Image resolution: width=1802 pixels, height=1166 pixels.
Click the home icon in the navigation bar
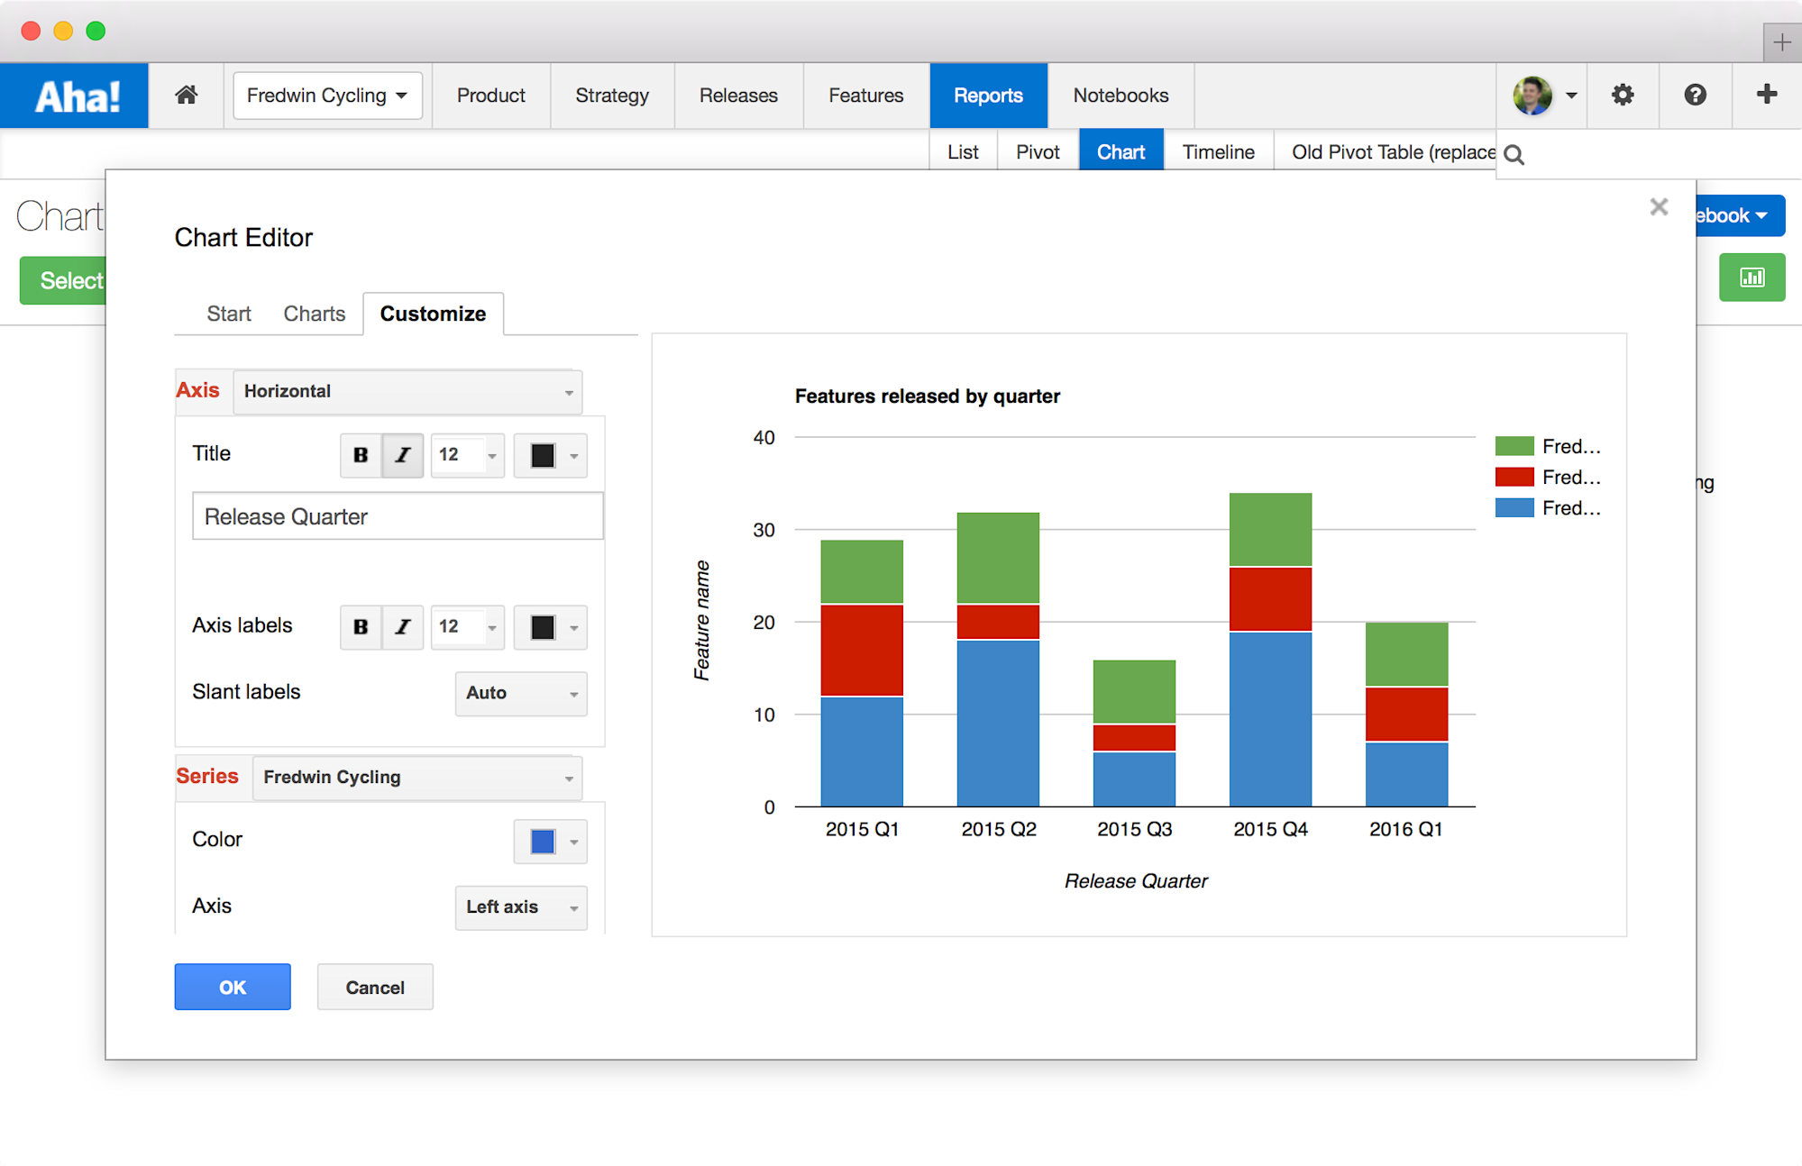tap(186, 95)
